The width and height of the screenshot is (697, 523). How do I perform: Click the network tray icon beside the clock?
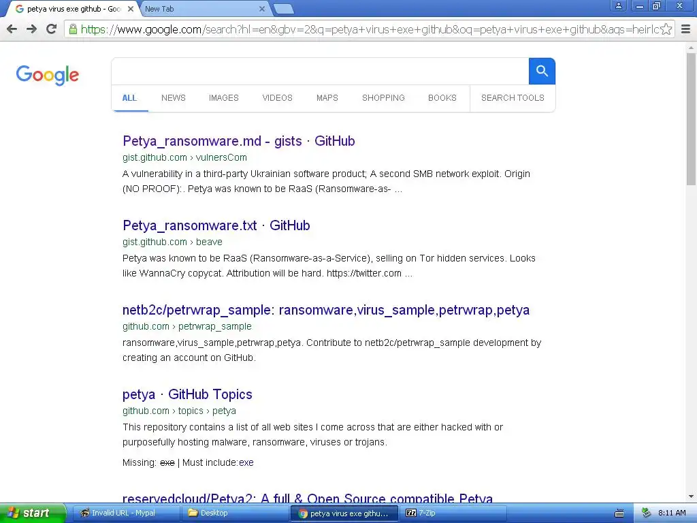click(647, 513)
